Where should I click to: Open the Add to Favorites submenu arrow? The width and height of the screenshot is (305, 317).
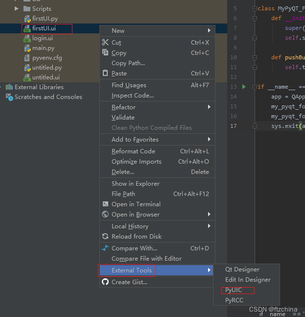pos(209,139)
